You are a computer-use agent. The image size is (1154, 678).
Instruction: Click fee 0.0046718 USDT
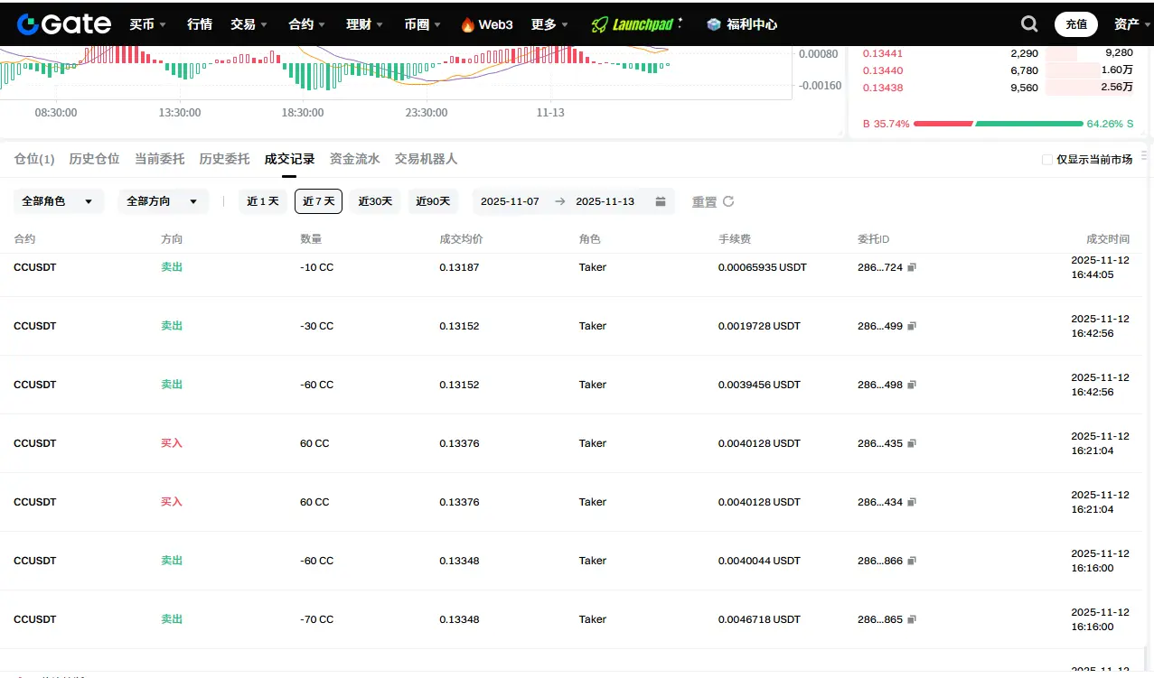(x=759, y=619)
